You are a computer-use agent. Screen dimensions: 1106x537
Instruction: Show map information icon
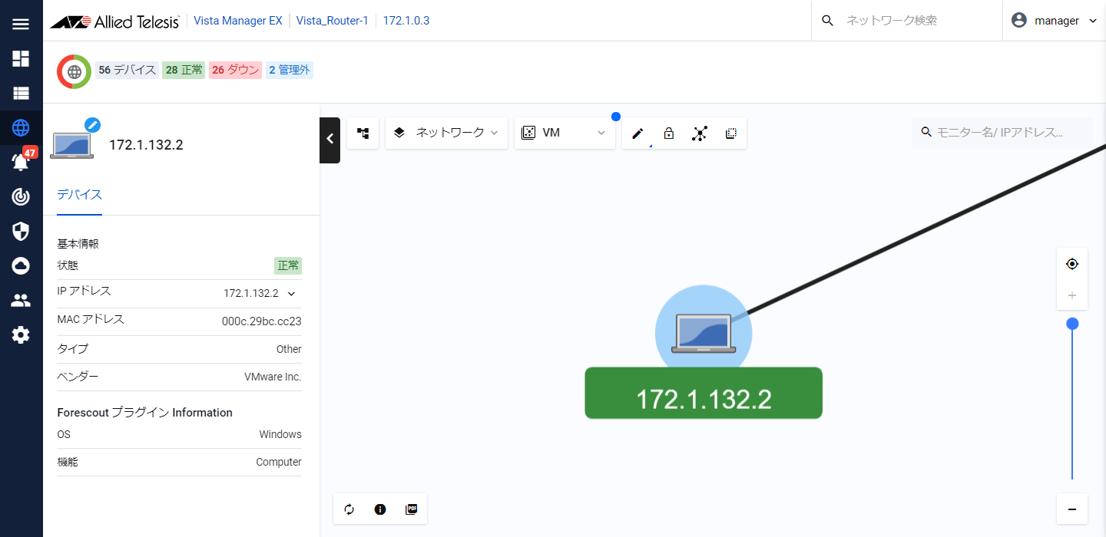tap(380, 509)
